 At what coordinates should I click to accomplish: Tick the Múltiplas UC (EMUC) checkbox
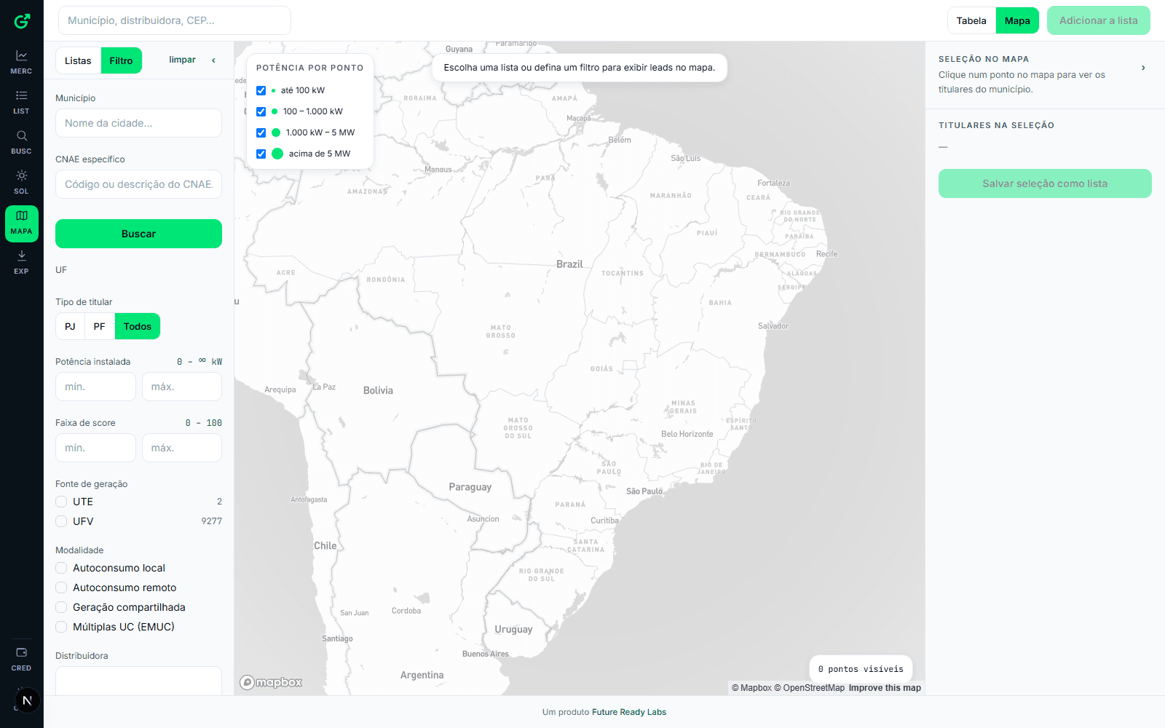click(61, 627)
